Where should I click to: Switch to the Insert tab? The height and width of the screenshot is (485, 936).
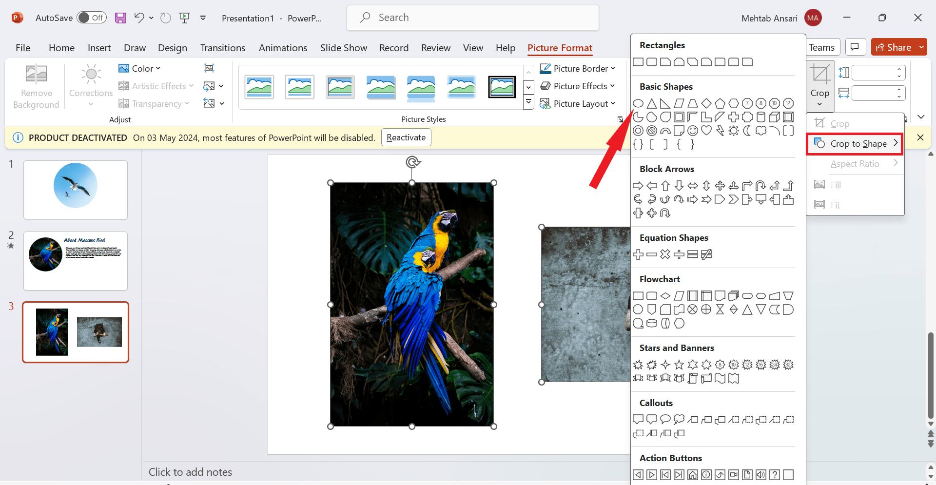coord(99,48)
